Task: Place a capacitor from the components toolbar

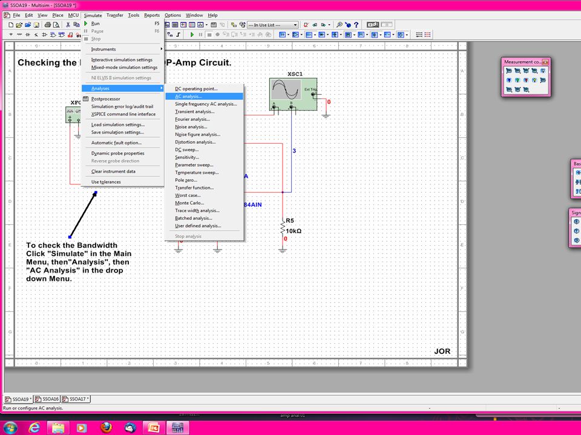Action: coord(28,35)
